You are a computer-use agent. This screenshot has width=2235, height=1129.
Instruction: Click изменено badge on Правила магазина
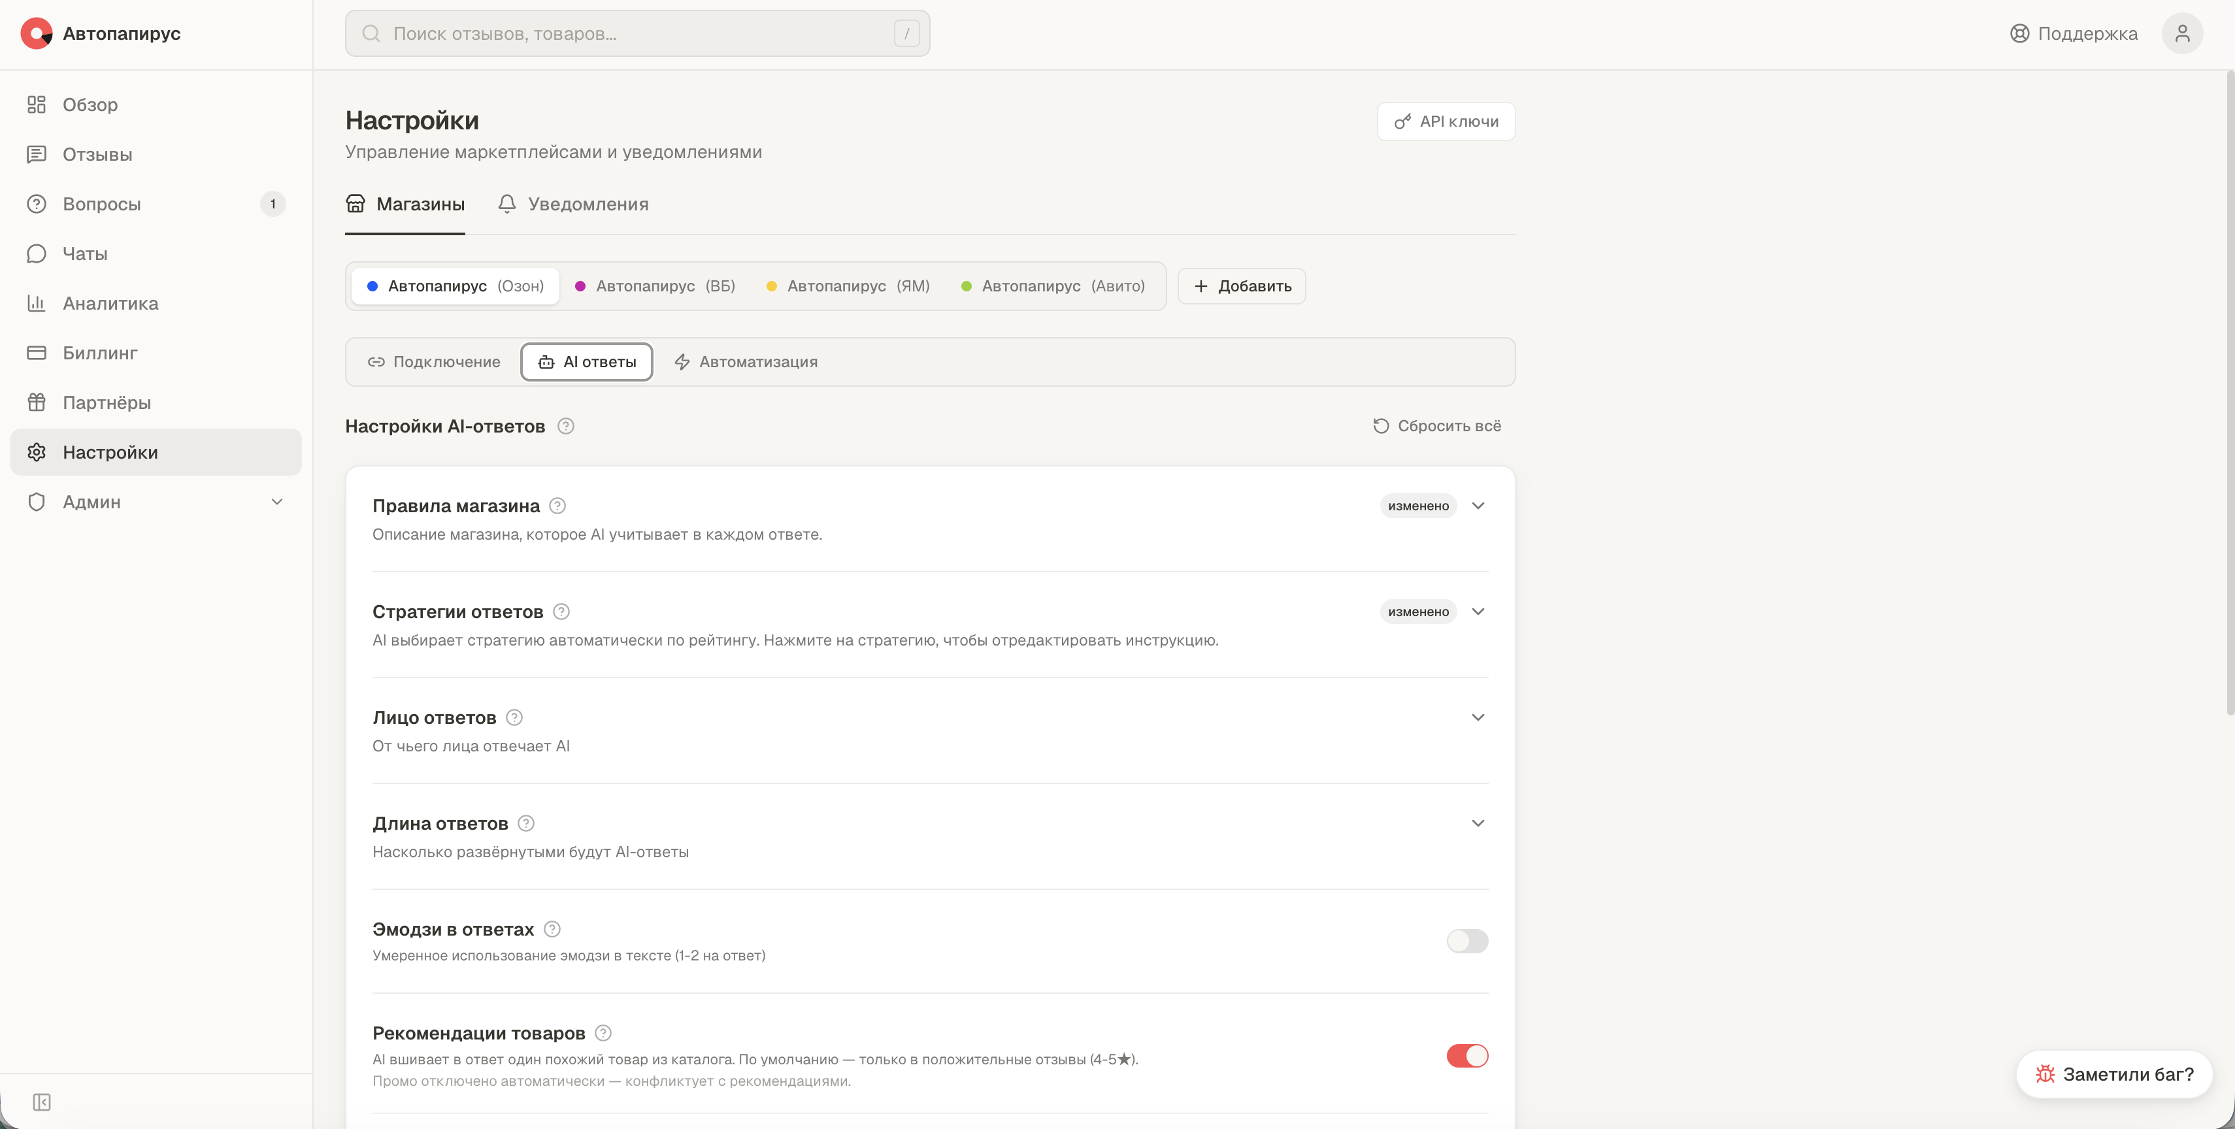click(1419, 506)
